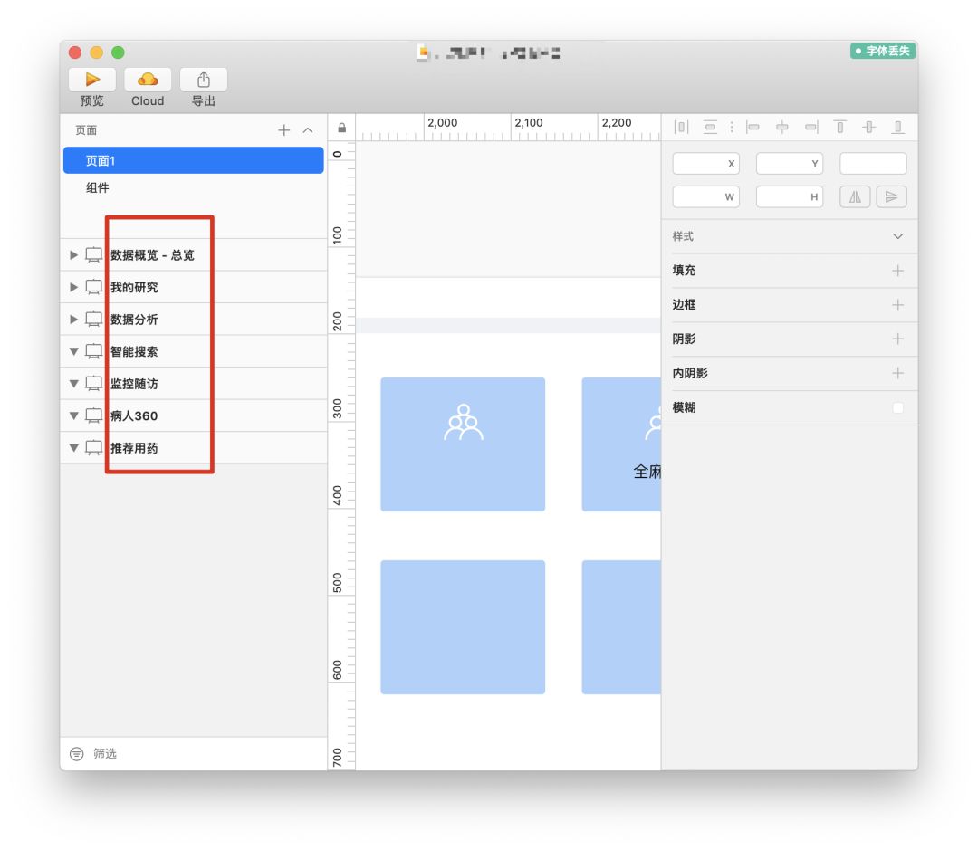Image resolution: width=978 pixels, height=850 pixels.
Task: Align horizontal centers icon
Action: tap(782, 128)
